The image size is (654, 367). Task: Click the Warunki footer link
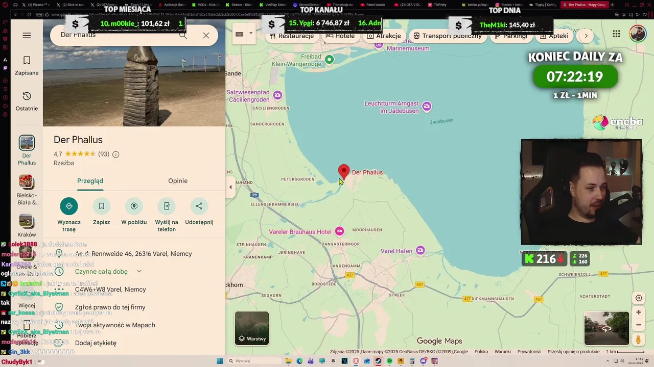(x=503, y=352)
